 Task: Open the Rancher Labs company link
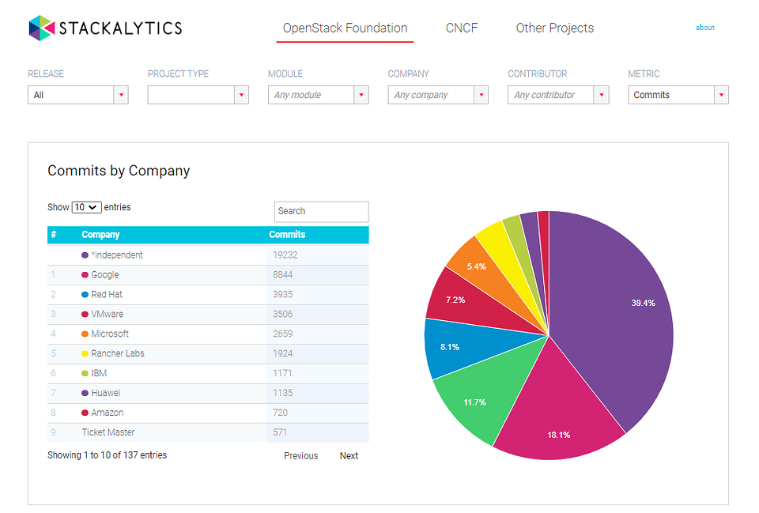tap(118, 354)
